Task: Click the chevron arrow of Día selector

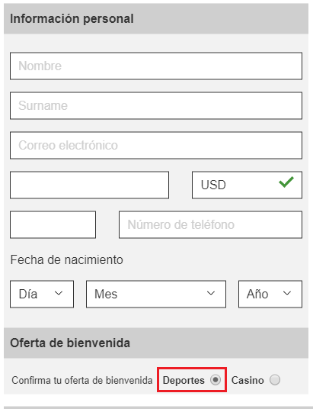Action: [59, 293]
